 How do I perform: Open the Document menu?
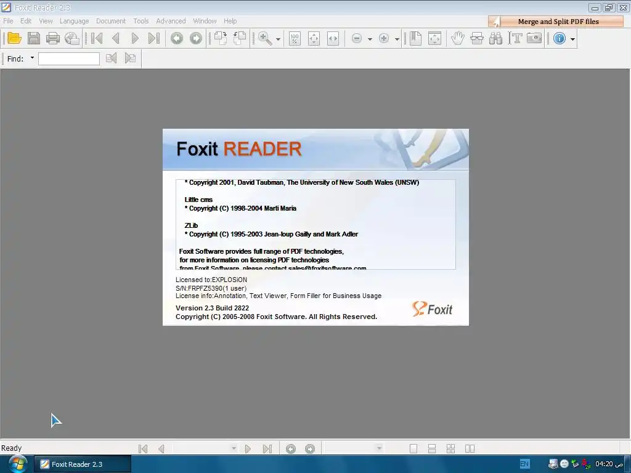111,21
